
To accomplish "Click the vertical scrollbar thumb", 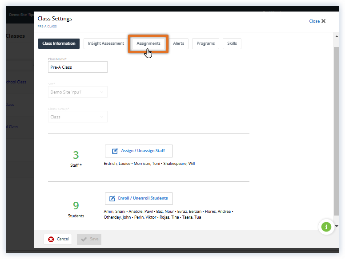I will (x=337, y=131).
